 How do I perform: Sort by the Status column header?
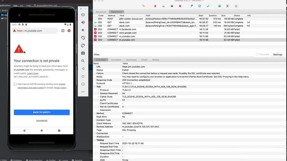(237, 16)
